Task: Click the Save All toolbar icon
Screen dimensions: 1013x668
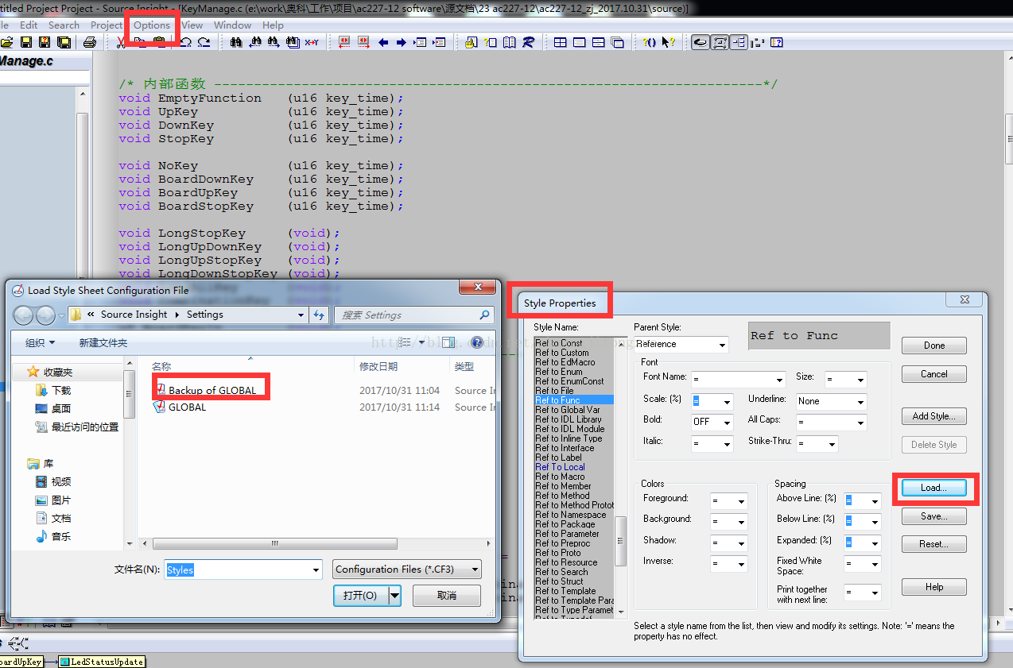Action: 64,42
